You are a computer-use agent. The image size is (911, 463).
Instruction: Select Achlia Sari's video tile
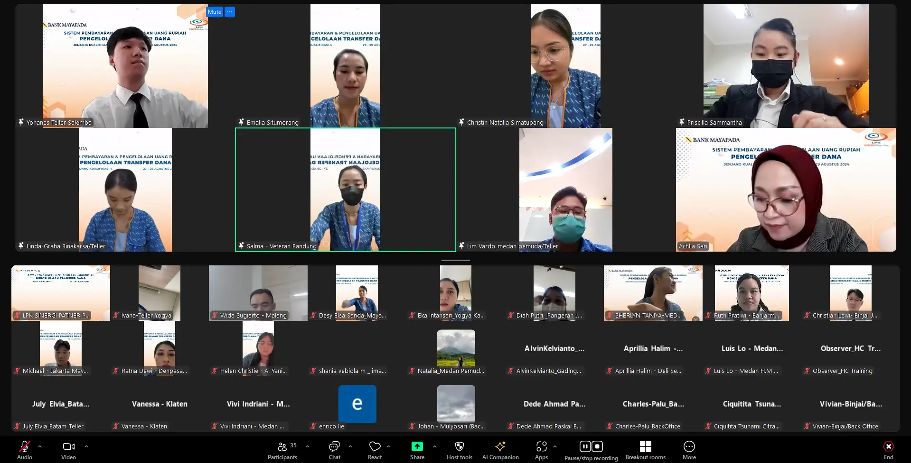coord(786,190)
